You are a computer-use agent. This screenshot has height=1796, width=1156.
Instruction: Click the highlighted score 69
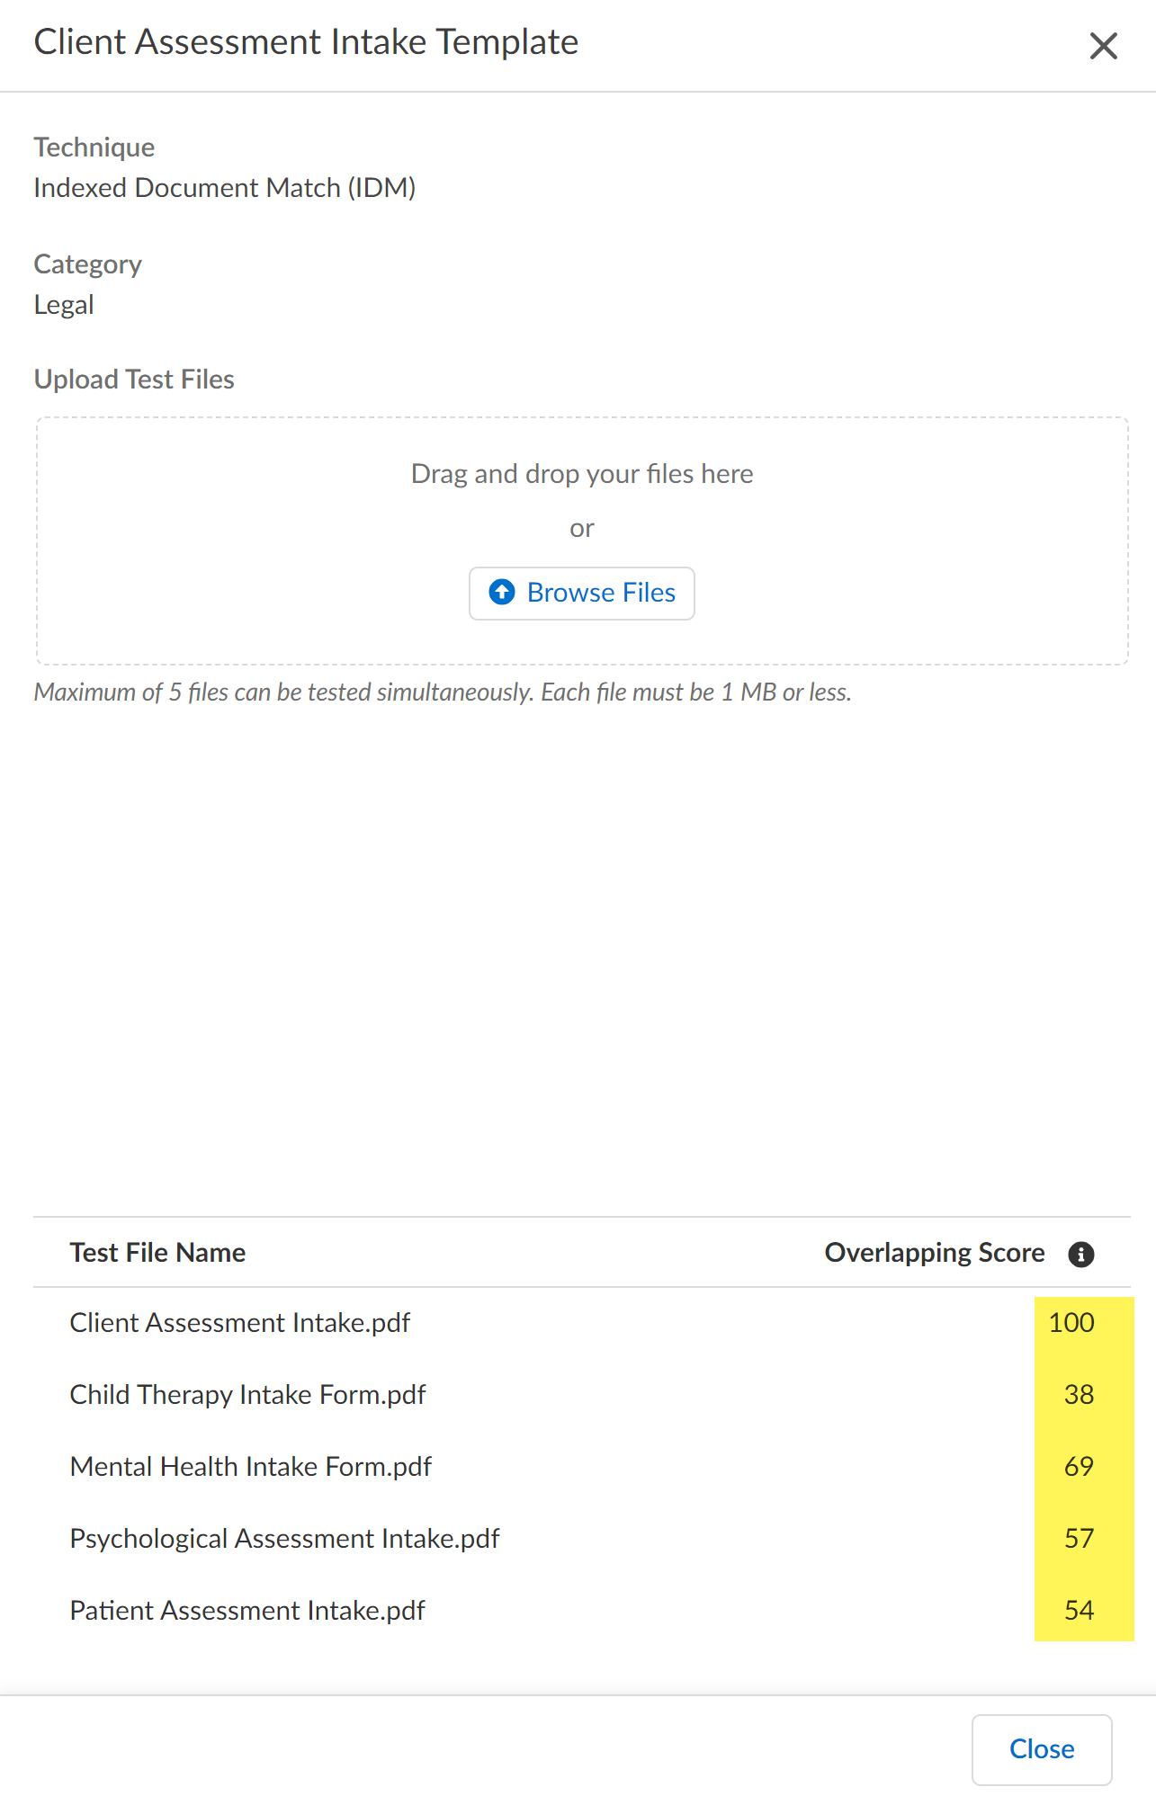pos(1078,1466)
